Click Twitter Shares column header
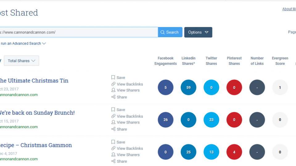The width and height of the screenshot is (296, 166). (x=211, y=61)
